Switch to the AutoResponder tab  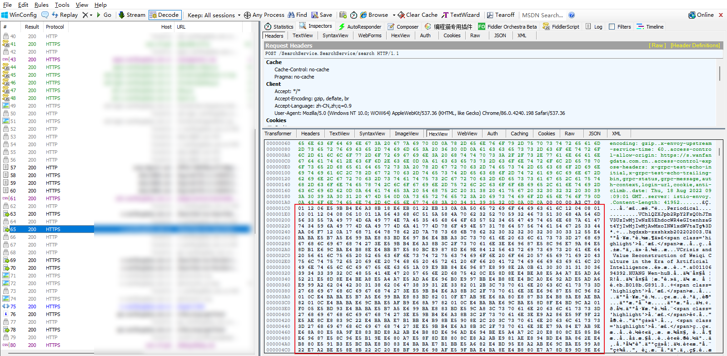pos(360,27)
